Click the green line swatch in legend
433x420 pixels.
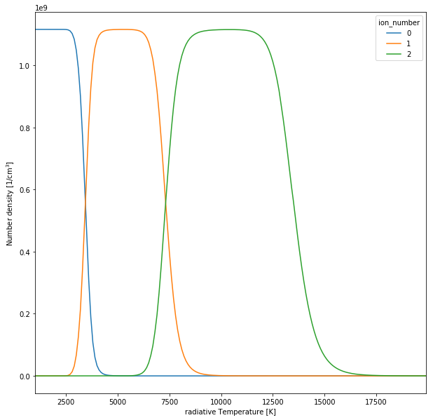point(387,54)
